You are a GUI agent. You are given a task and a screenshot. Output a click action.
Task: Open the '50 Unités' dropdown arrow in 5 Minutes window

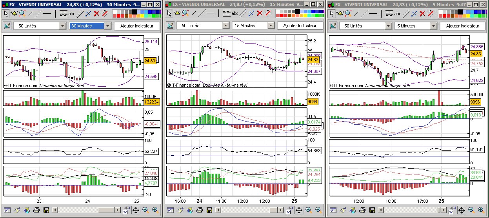point(389,26)
